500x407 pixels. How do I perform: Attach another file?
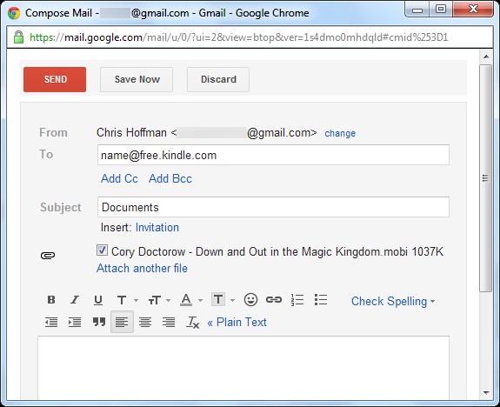(x=142, y=268)
